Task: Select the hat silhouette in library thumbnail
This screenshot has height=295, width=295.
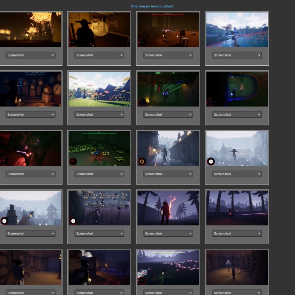Action: (99, 29)
